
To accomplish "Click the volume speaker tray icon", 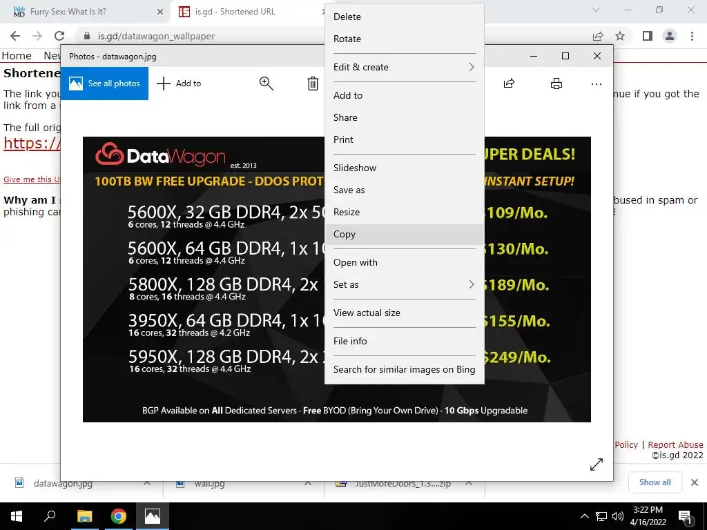I will click(x=618, y=516).
